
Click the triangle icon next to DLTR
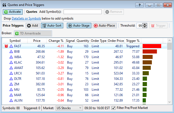(x=11, y=79)
